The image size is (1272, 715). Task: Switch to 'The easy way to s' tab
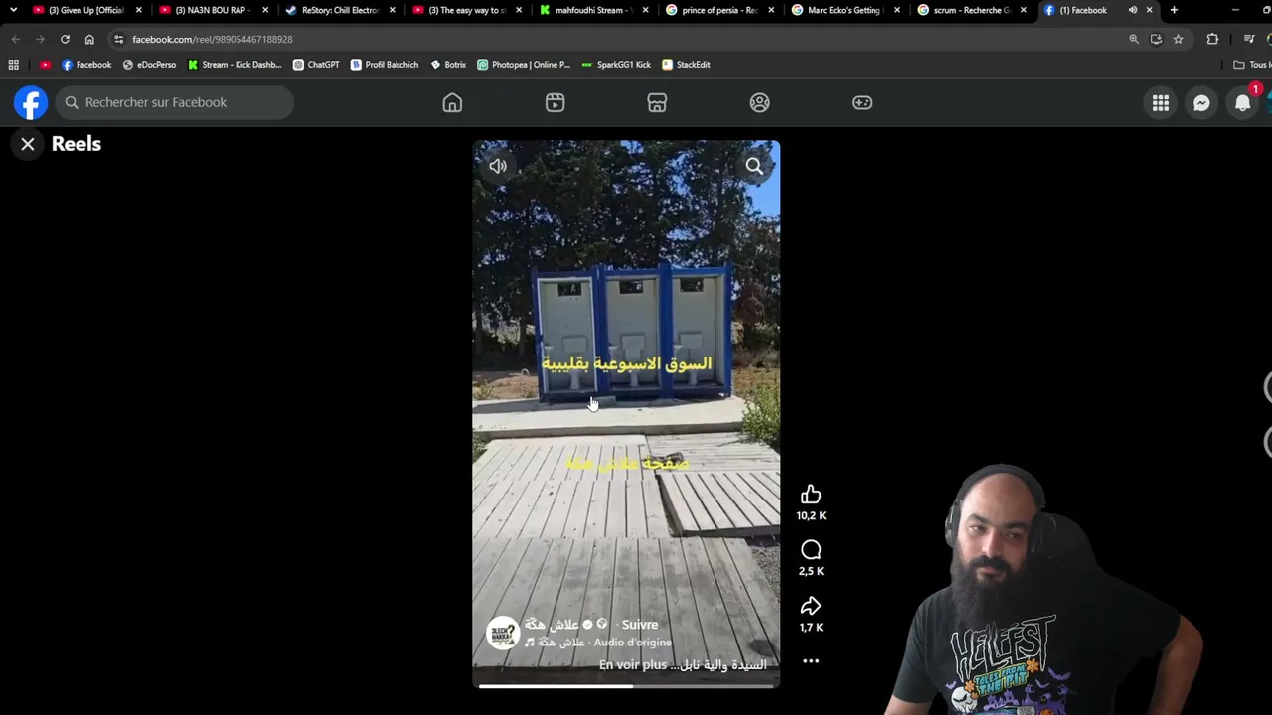click(x=467, y=10)
